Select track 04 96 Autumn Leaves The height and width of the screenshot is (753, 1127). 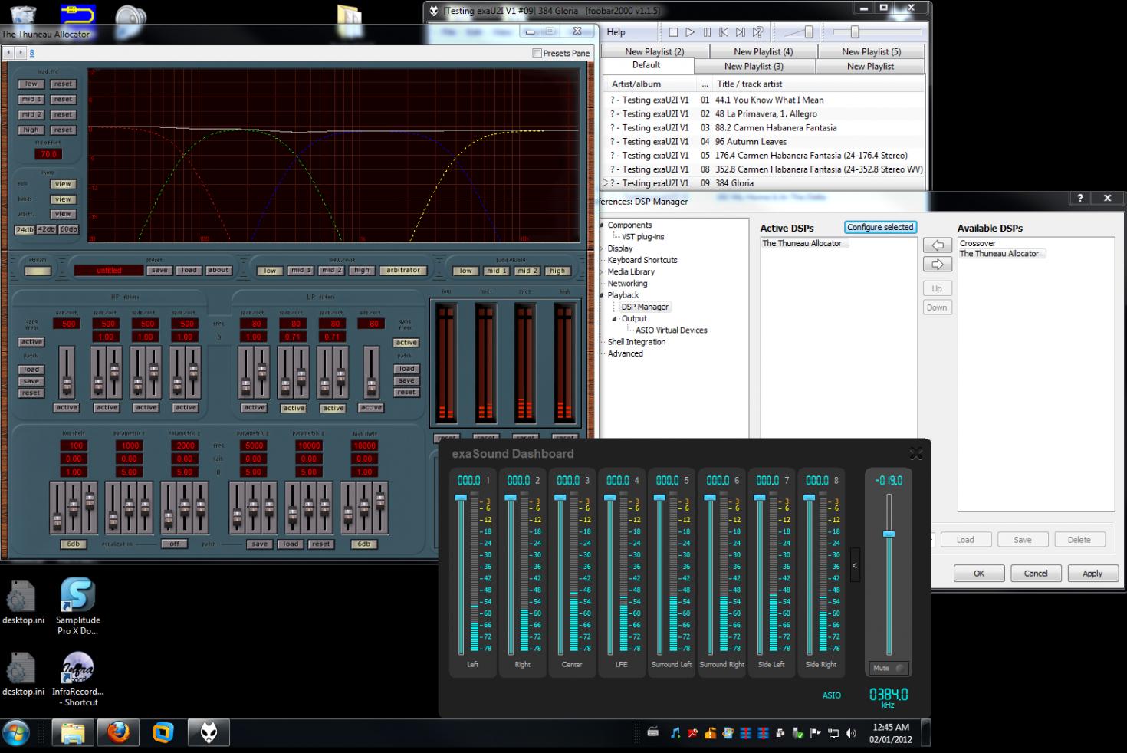point(763,141)
